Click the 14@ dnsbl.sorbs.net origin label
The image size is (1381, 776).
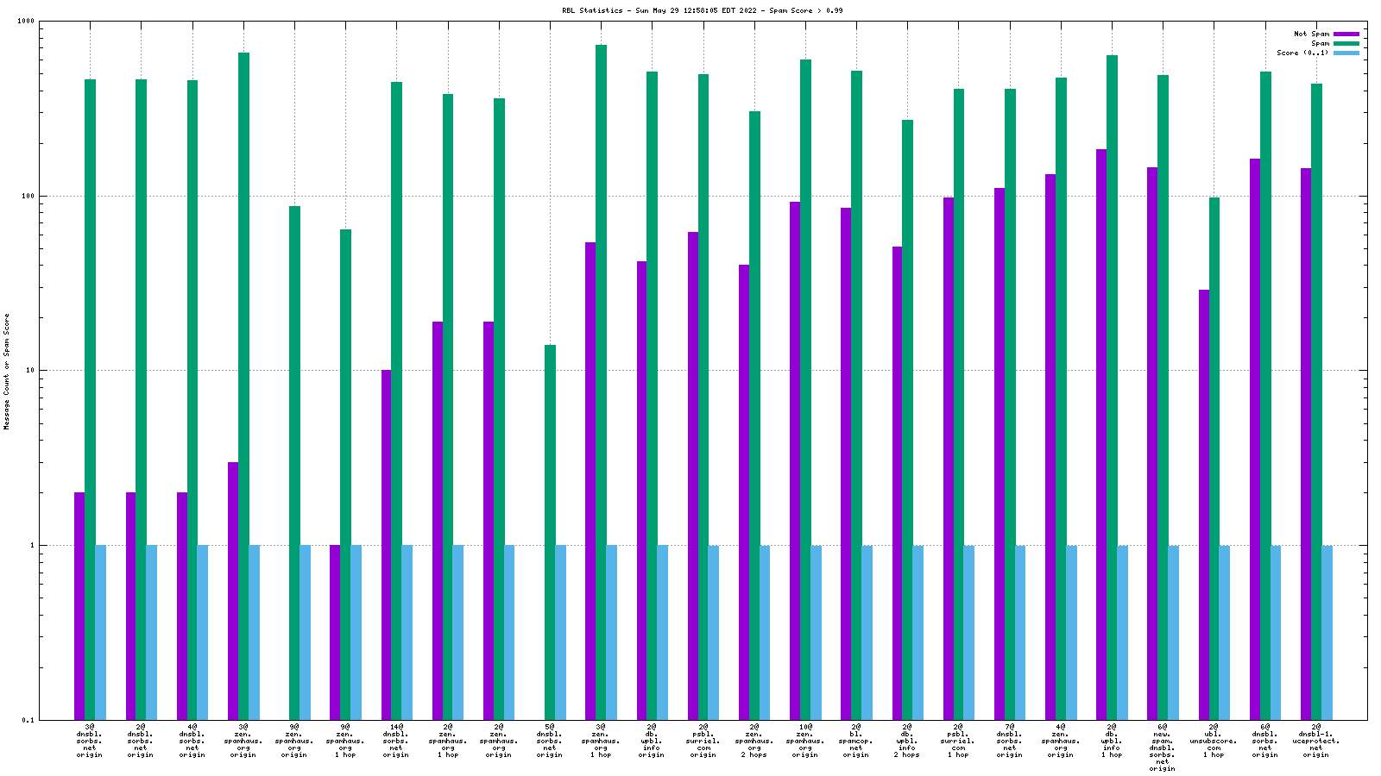coord(395,741)
